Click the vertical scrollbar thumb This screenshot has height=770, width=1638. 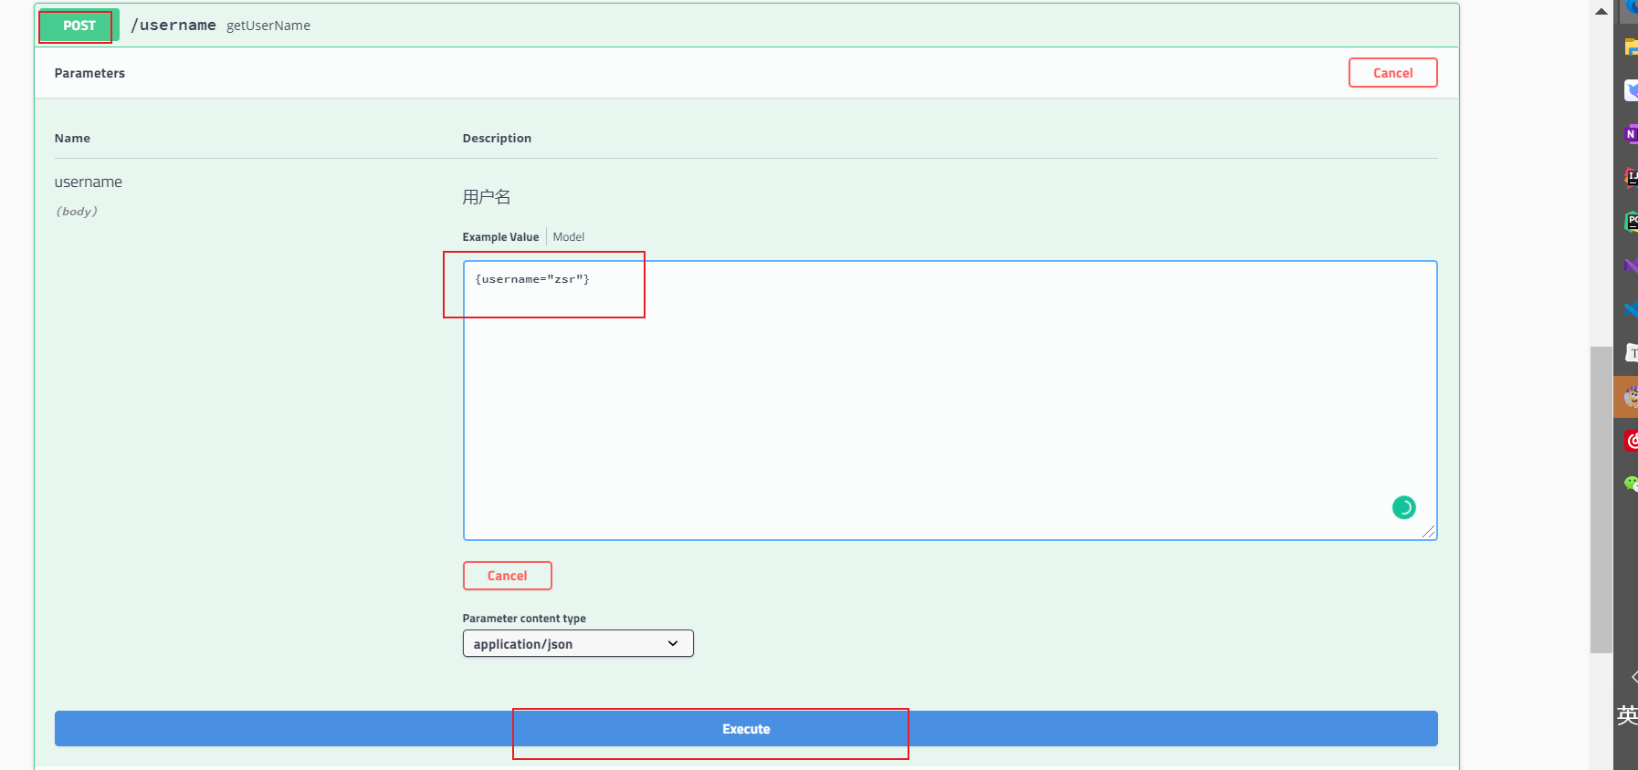point(1601,500)
